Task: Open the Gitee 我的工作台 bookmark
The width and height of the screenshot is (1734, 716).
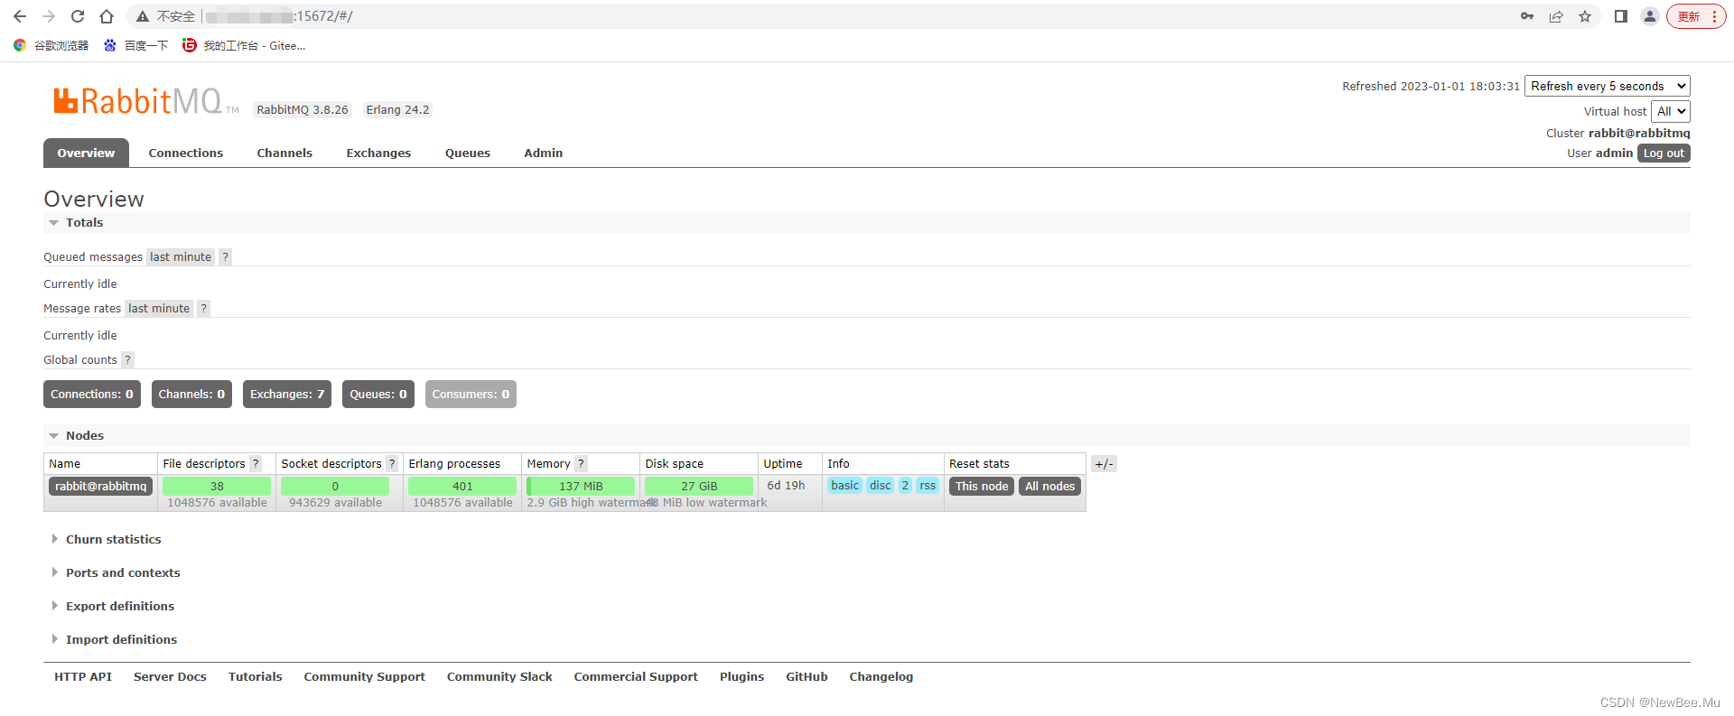Action: coord(244,45)
